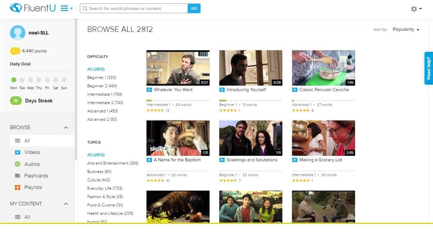Click the FluentU globe logo
This screenshot has height=236, width=433.
click(x=15, y=8)
